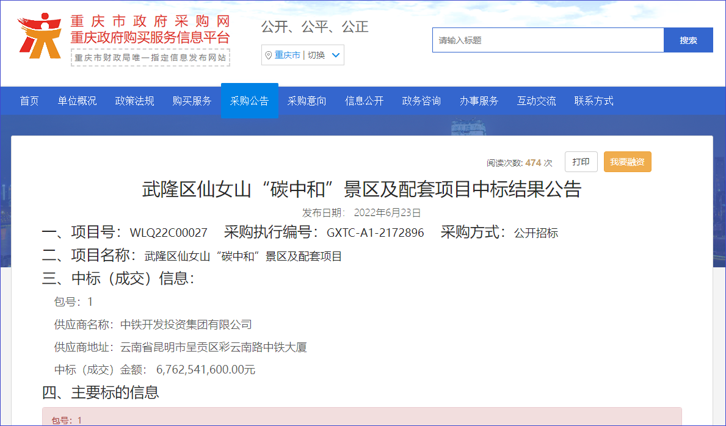Open 信息公开 in the navigation bar
The height and width of the screenshot is (426, 726).
[364, 101]
